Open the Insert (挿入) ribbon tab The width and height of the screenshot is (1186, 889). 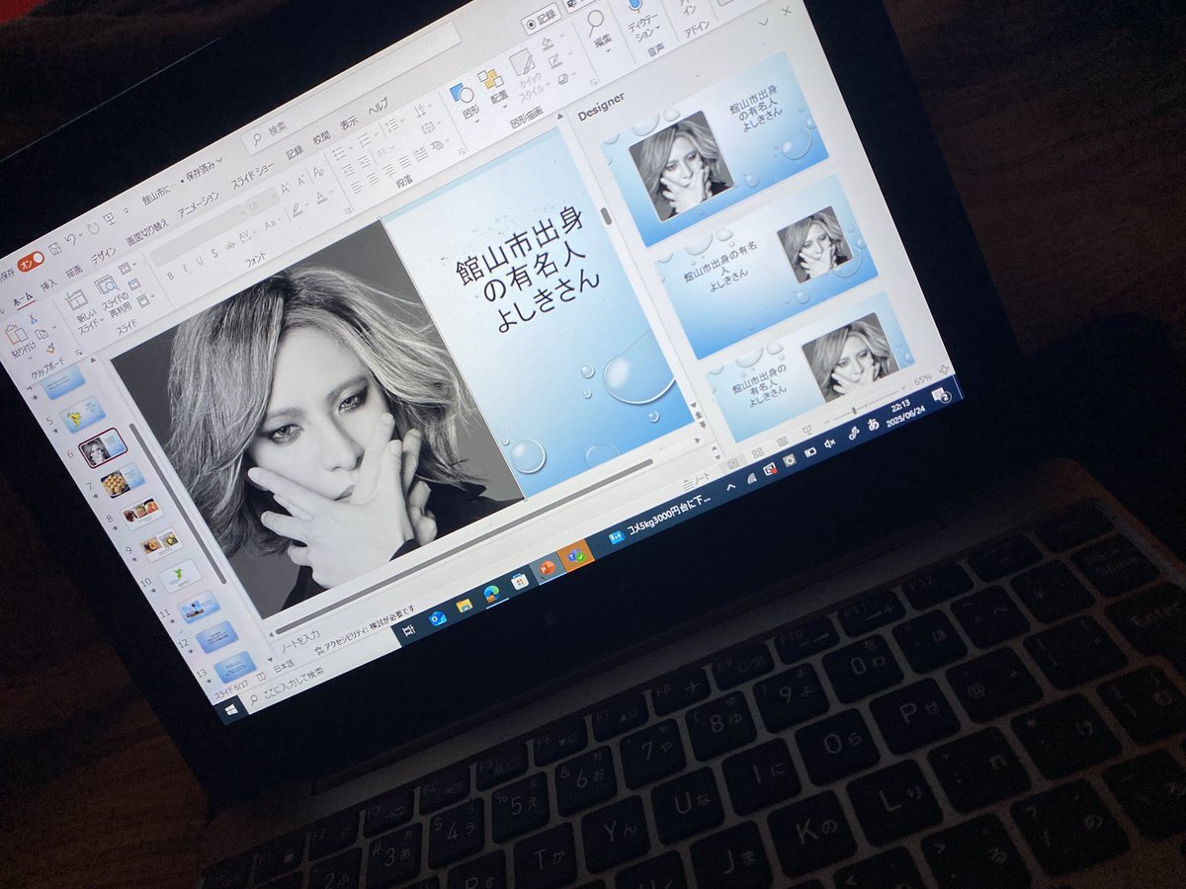tap(48, 284)
